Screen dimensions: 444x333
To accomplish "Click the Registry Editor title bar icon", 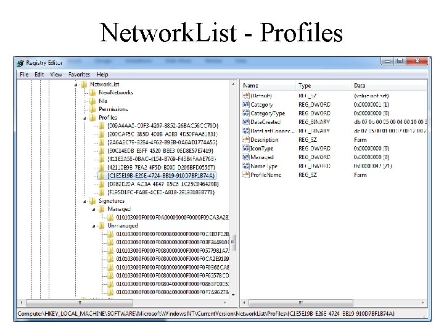I will coord(20,63).
